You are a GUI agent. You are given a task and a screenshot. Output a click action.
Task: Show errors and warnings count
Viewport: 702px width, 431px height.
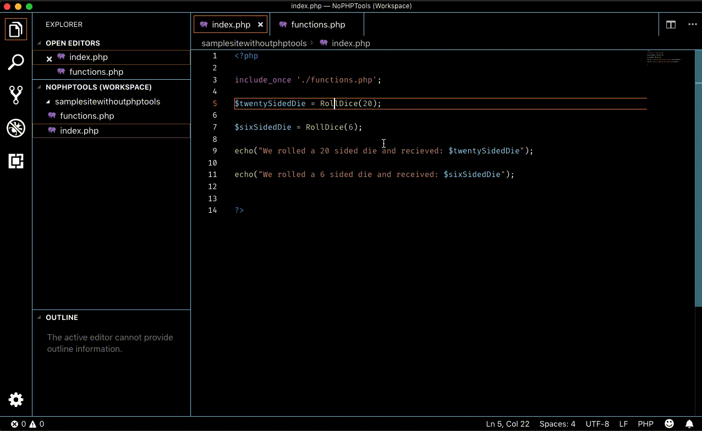pos(28,424)
